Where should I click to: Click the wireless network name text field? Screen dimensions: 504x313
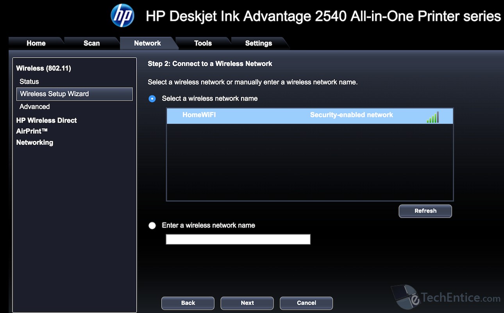[238, 239]
